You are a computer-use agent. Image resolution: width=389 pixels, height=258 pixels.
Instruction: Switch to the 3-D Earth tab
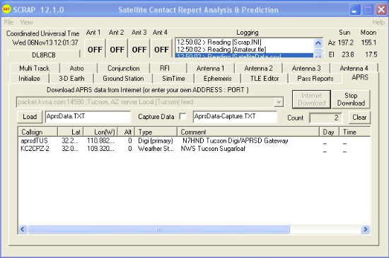(x=71, y=79)
